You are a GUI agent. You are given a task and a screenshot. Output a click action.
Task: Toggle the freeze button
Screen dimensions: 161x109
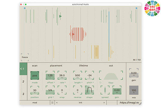[x=25, y=57]
